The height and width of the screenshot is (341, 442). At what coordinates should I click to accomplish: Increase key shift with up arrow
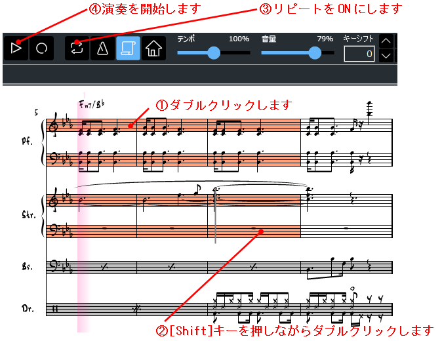[386, 41]
